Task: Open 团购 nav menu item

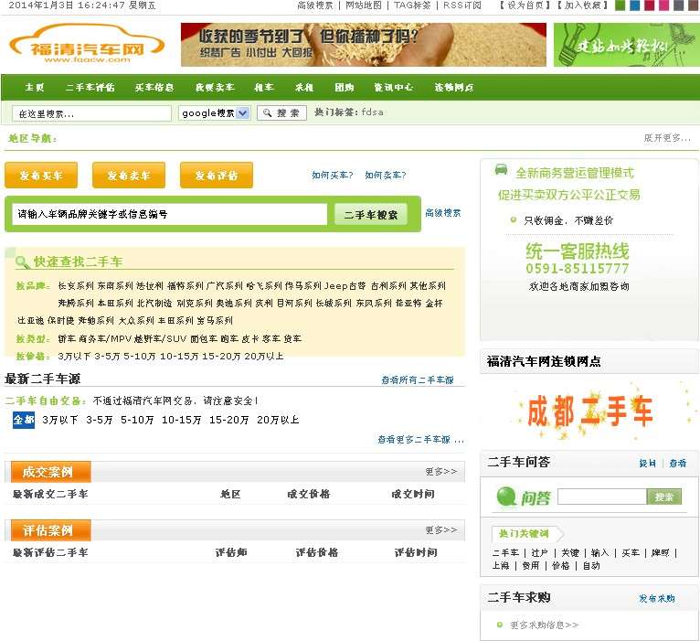Action: pyautogui.click(x=345, y=87)
